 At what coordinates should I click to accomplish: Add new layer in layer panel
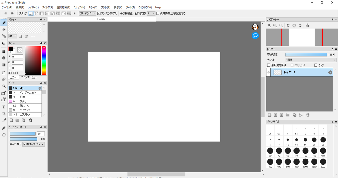(269, 115)
